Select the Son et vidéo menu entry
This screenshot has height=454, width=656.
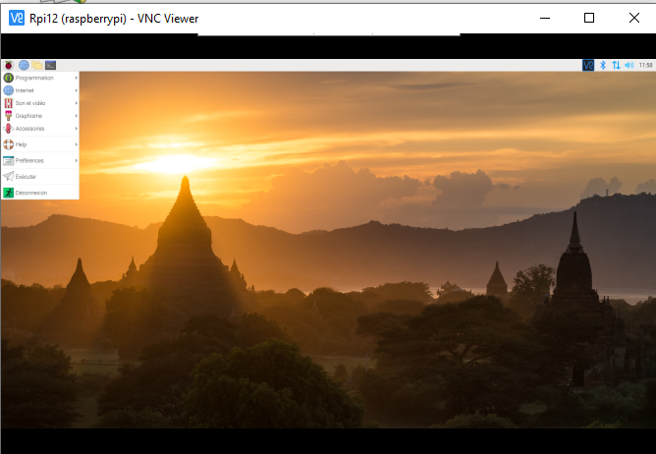[x=29, y=103]
